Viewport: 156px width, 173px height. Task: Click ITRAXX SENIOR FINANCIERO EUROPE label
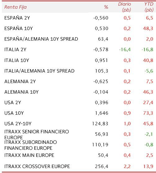coord(37,135)
